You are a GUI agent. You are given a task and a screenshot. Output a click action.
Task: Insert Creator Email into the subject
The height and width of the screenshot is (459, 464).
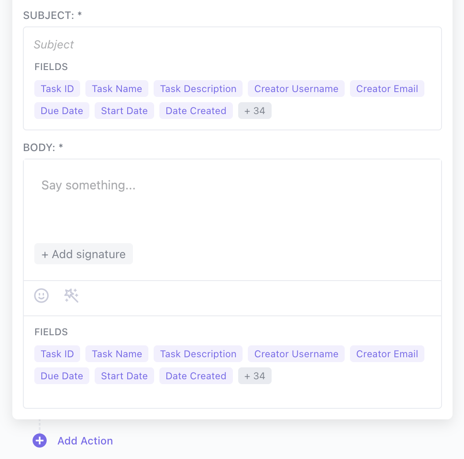387,89
